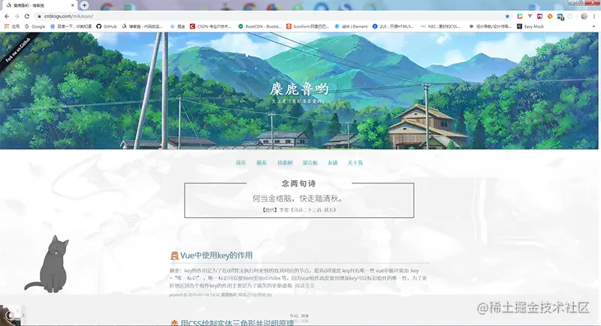This screenshot has height=326, width=601.
Task: Reload the page with the refresh icon
Action: click(26, 16)
